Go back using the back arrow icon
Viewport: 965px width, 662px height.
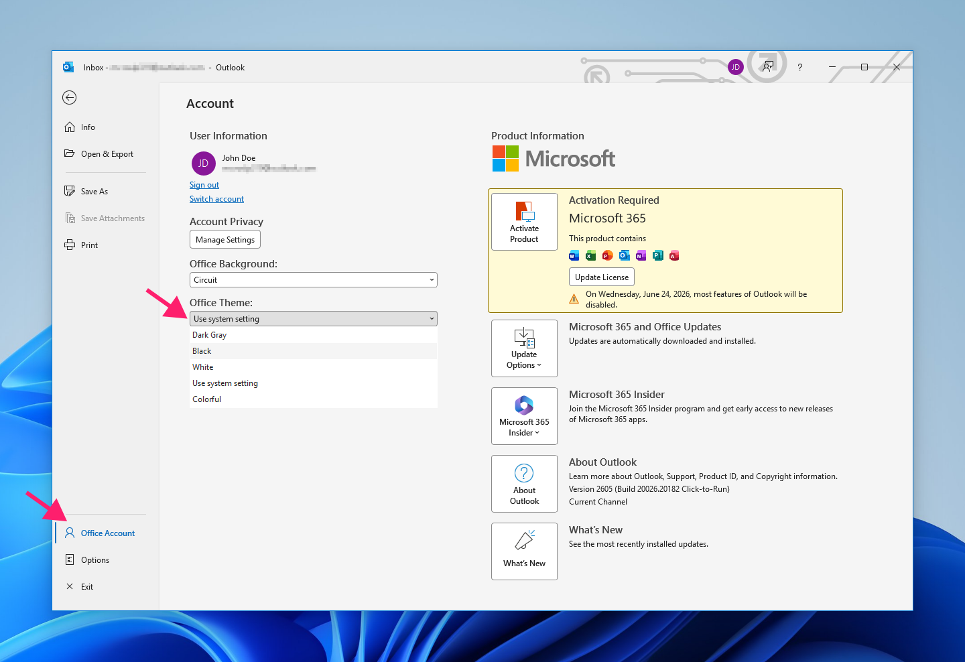point(70,98)
